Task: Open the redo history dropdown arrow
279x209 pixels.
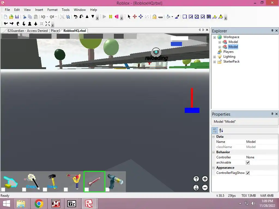Action: [56, 17]
